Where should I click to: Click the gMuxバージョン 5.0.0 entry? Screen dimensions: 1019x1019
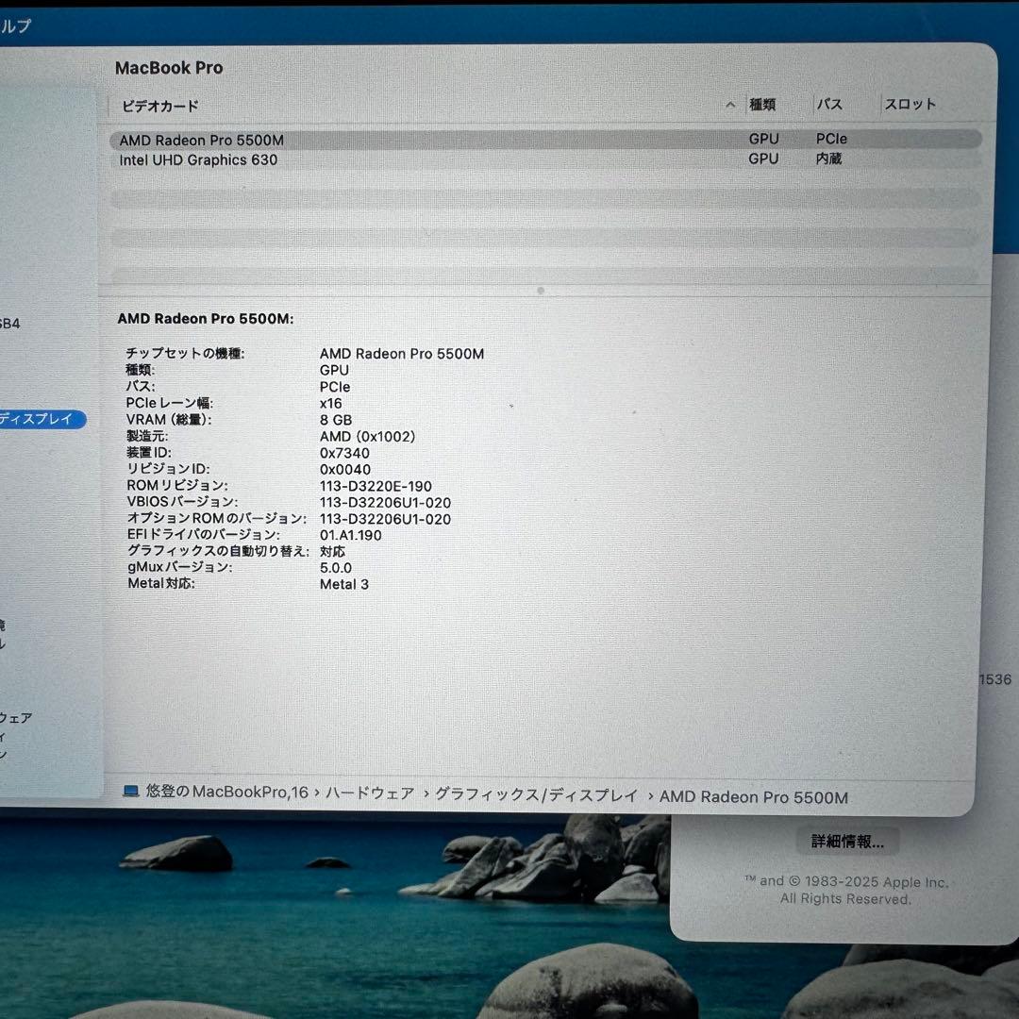[335, 567]
